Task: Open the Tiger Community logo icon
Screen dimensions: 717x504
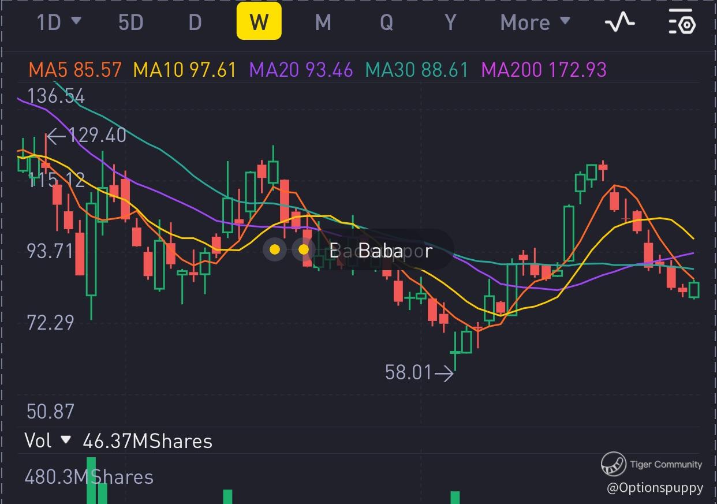Action: point(613,464)
